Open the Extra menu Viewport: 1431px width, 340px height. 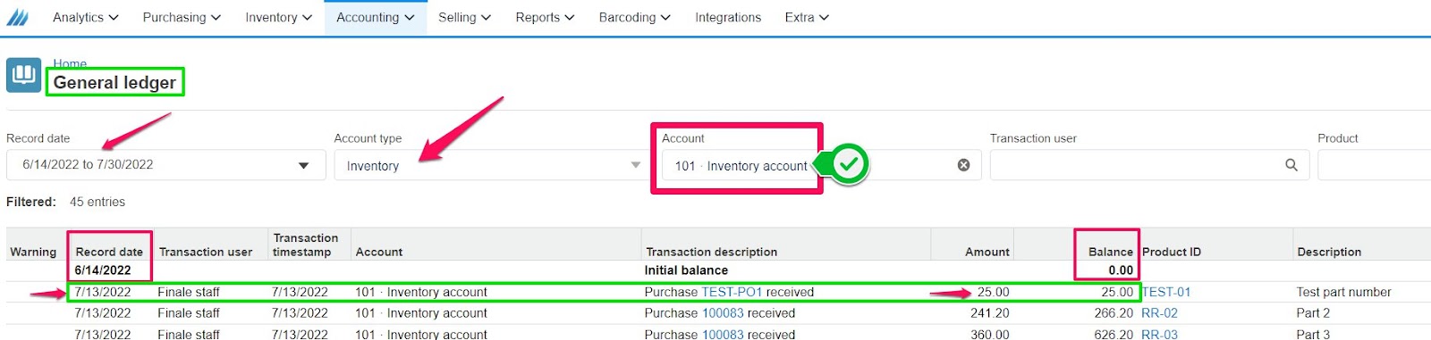tap(806, 17)
